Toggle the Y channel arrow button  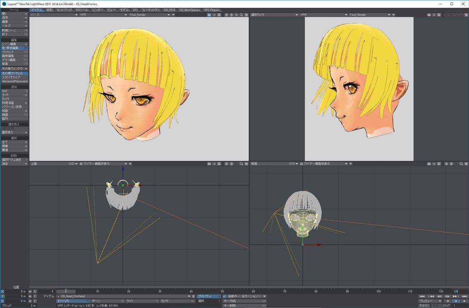pyautogui.click(x=30, y=296)
